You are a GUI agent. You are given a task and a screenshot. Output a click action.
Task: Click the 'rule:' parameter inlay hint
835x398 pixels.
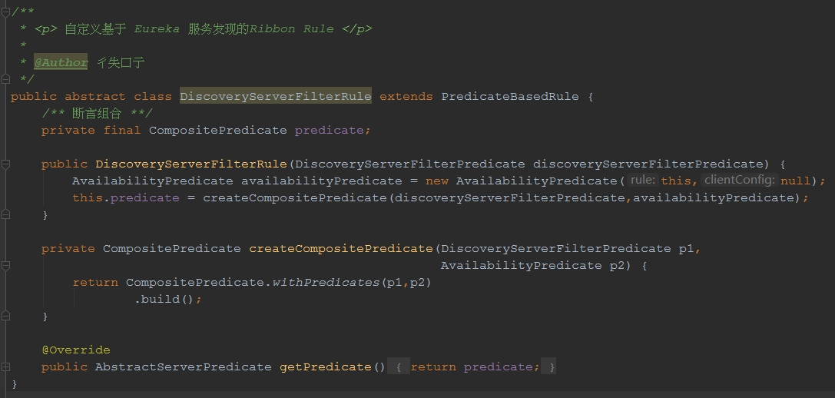[642, 181]
